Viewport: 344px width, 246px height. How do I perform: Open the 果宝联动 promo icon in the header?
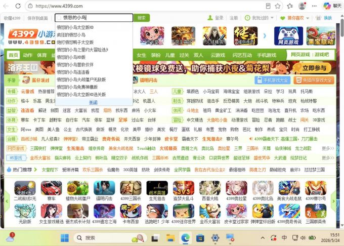(321, 36)
